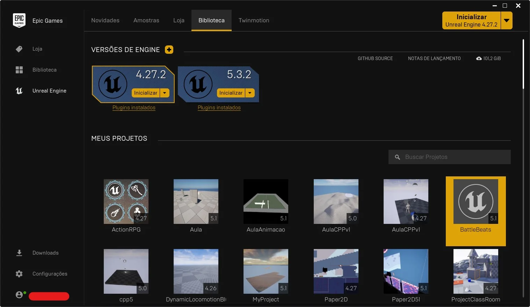Click the Epic Games title text

click(x=48, y=21)
